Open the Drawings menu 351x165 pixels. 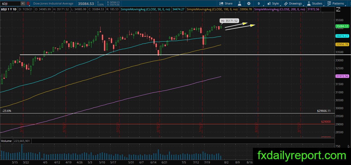click(x=293, y=3)
